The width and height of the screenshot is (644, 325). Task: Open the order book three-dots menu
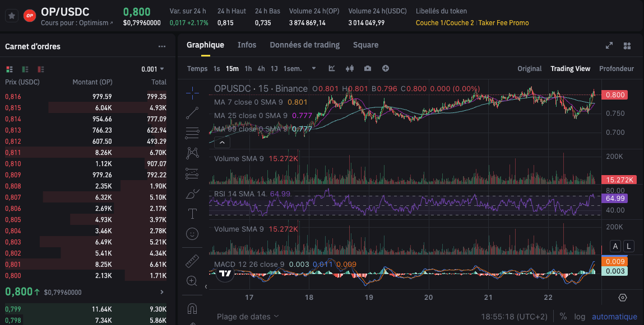click(162, 47)
